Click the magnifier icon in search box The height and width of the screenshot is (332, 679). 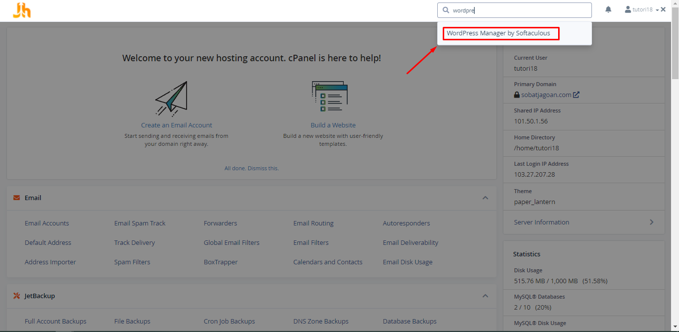(x=446, y=10)
